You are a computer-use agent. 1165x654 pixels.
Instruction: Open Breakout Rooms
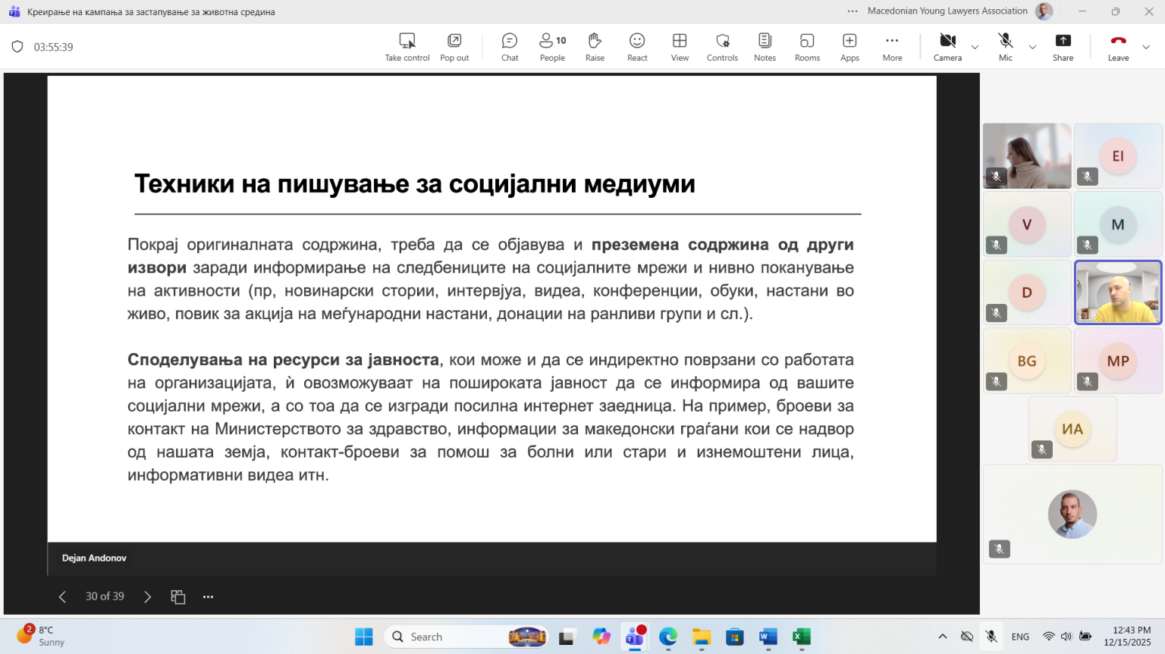tap(807, 46)
